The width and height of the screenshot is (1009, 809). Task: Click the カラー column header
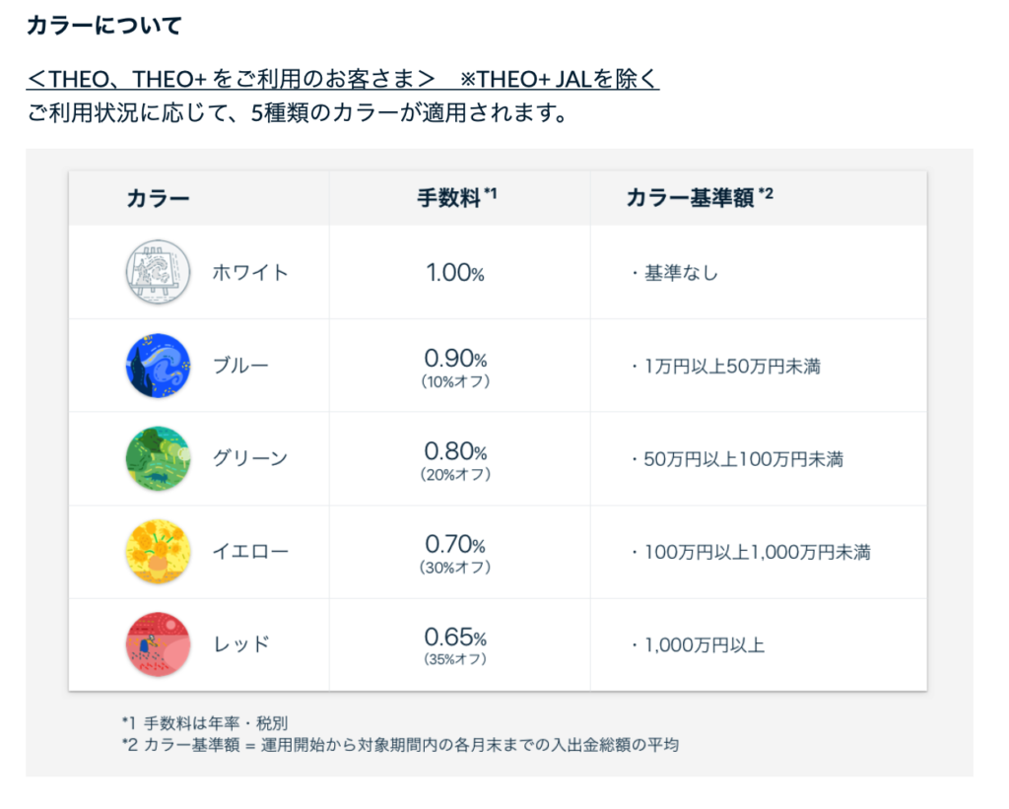coord(158,198)
